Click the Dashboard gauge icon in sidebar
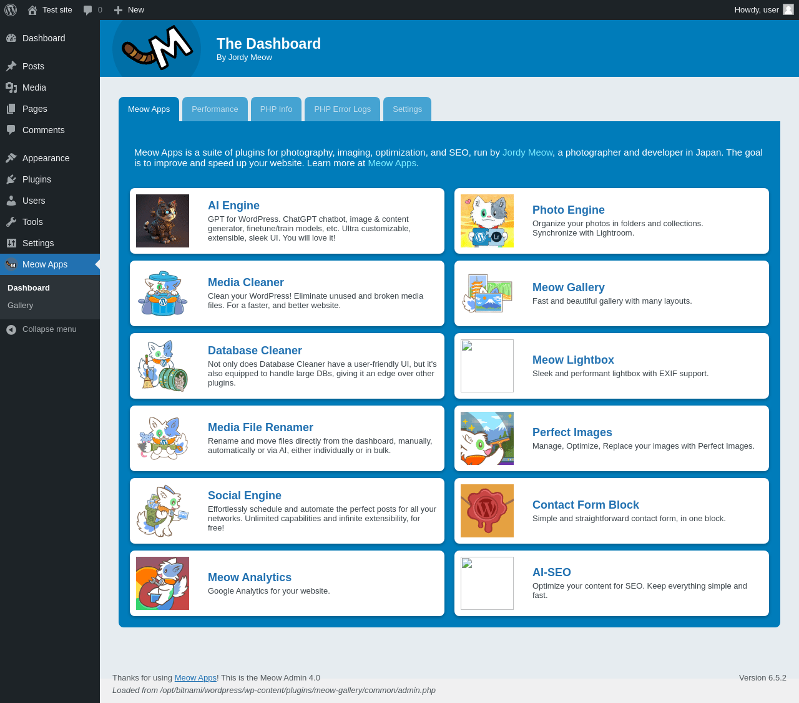The width and height of the screenshot is (799, 703). [x=11, y=38]
